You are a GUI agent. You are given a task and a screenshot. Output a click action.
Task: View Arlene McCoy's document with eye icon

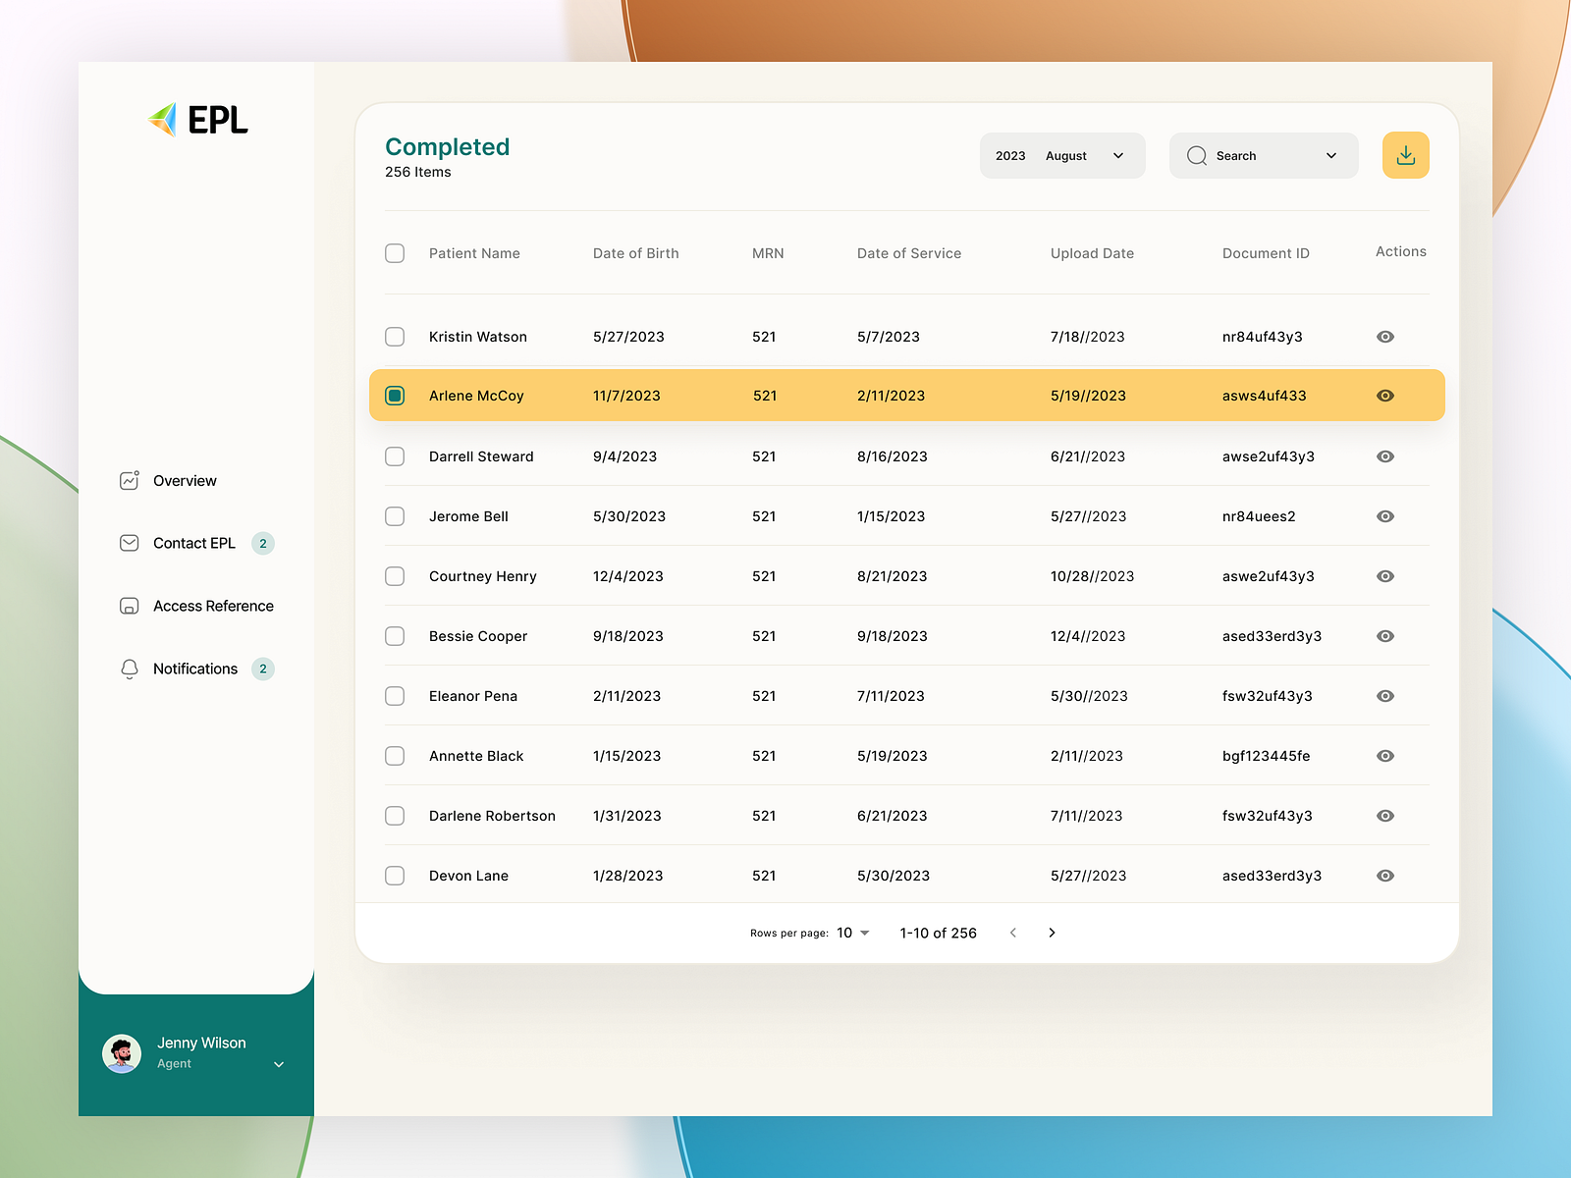pyautogui.click(x=1385, y=396)
